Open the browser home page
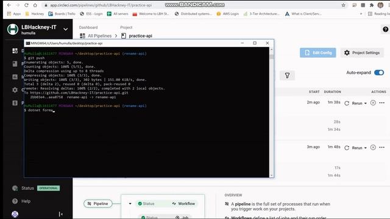The width and height of the screenshot is (390, 219). click(35, 5)
